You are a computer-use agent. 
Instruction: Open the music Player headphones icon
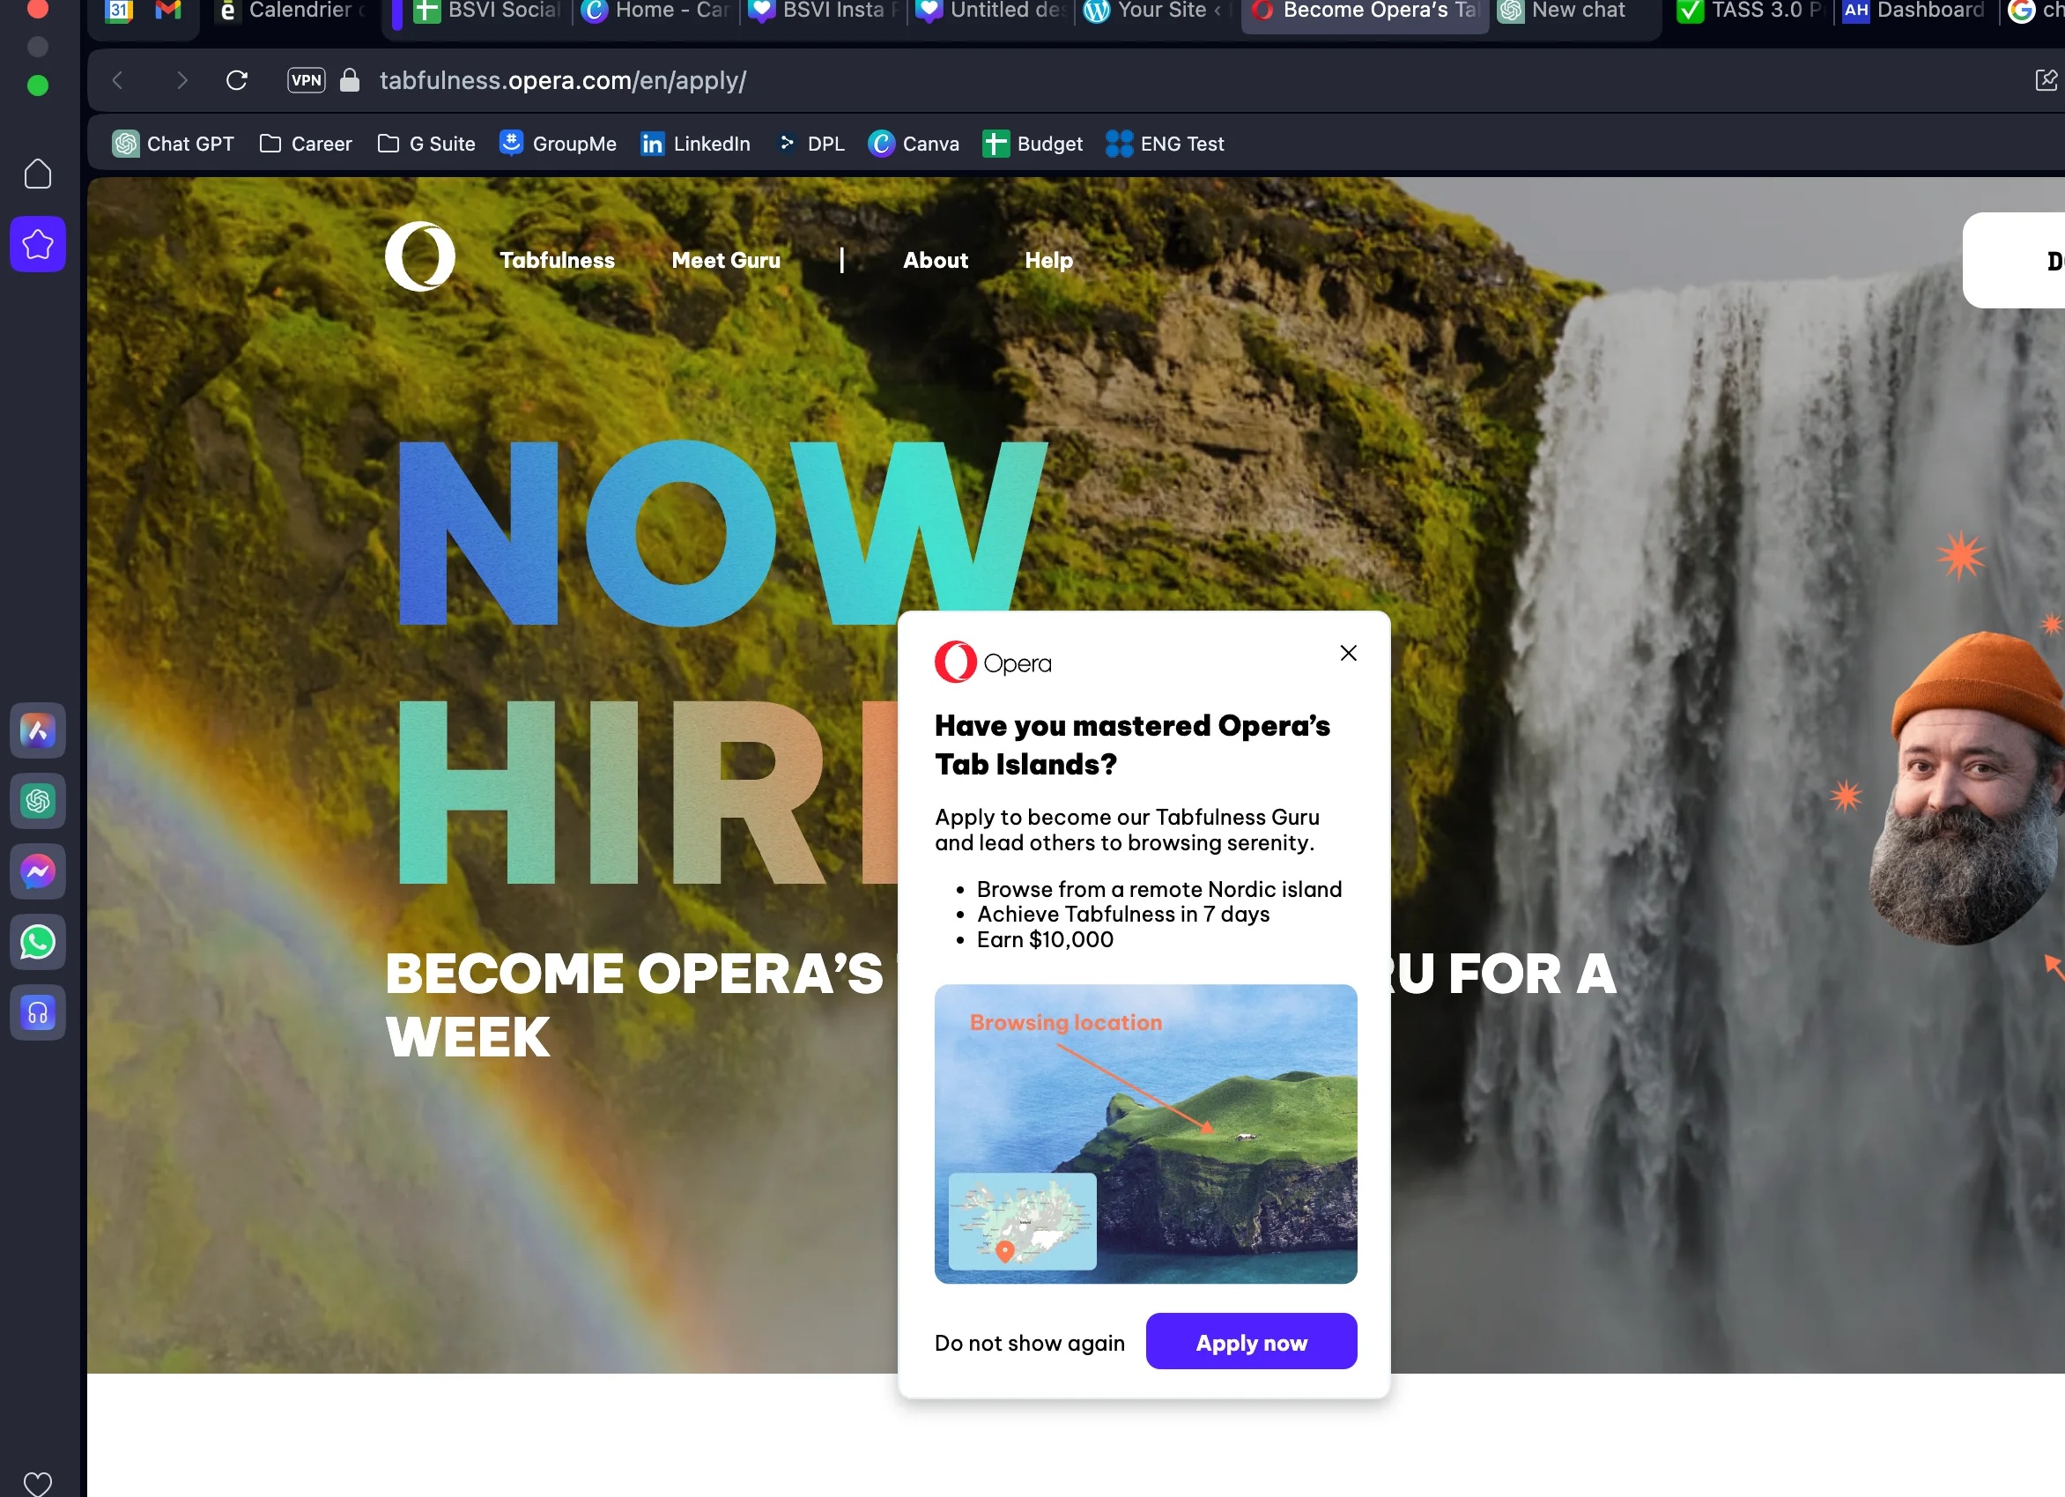[37, 1012]
